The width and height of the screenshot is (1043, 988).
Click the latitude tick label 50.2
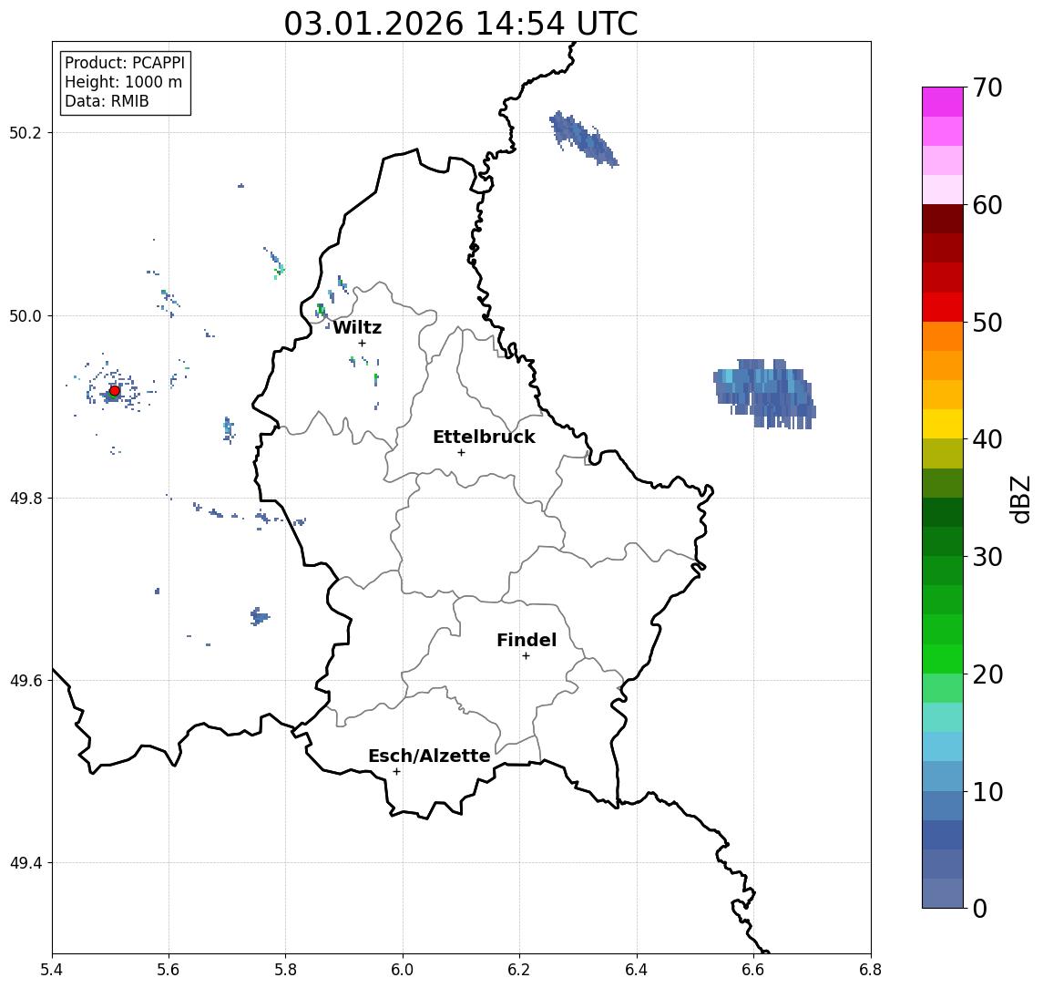click(x=26, y=132)
